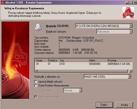Click the Sesja column header

[41, 60]
